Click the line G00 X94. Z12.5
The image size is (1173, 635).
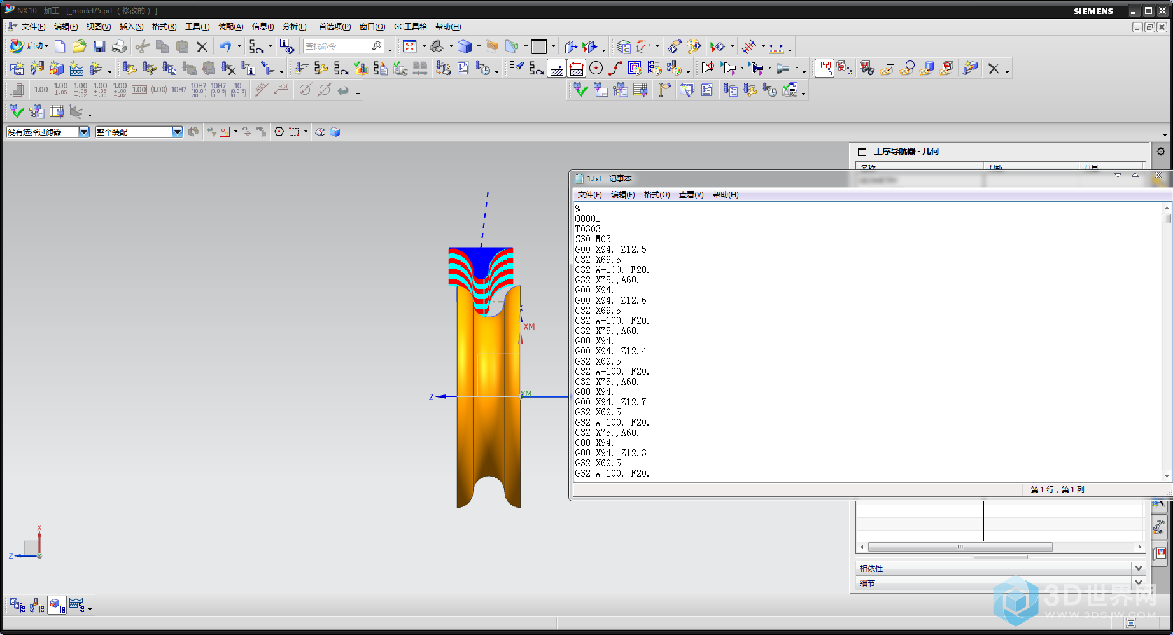click(610, 249)
